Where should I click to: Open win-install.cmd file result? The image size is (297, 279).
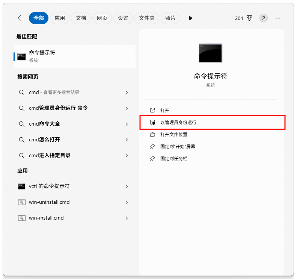pyautogui.click(x=46, y=218)
